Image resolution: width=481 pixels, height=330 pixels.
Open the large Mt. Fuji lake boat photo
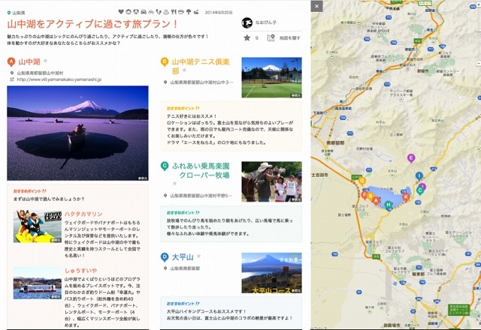pyautogui.click(x=77, y=133)
